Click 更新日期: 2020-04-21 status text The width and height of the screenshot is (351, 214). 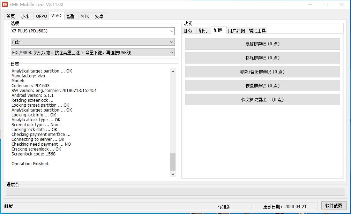click(285, 207)
